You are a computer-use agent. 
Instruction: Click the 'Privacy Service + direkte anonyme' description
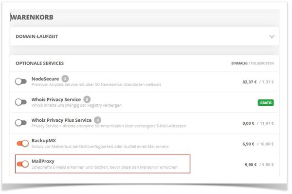pyautogui.click(x=109, y=126)
